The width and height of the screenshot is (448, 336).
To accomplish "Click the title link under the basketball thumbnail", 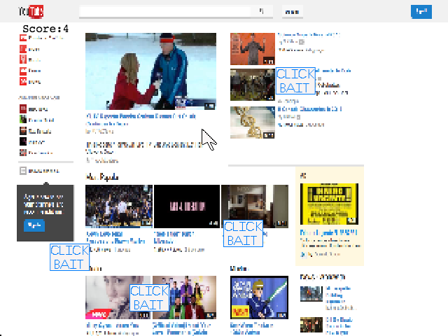I will click(x=115, y=237).
